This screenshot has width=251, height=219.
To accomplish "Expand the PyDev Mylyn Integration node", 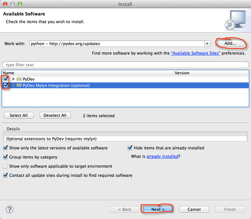I will [14, 85].
